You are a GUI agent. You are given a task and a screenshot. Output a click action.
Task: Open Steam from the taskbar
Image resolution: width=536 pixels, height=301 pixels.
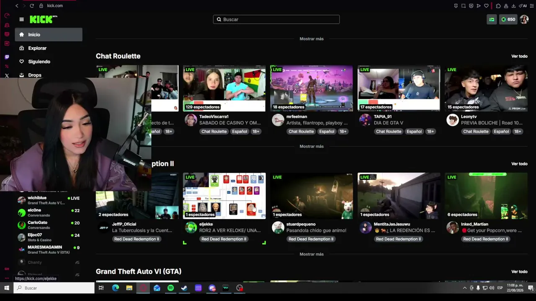pyautogui.click(x=184, y=288)
